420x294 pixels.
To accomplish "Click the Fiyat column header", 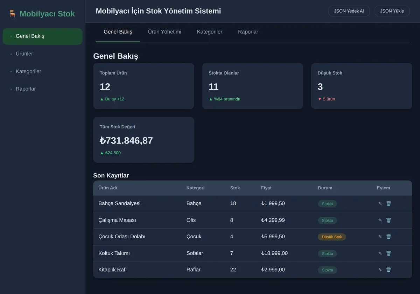I will [266, 188].
